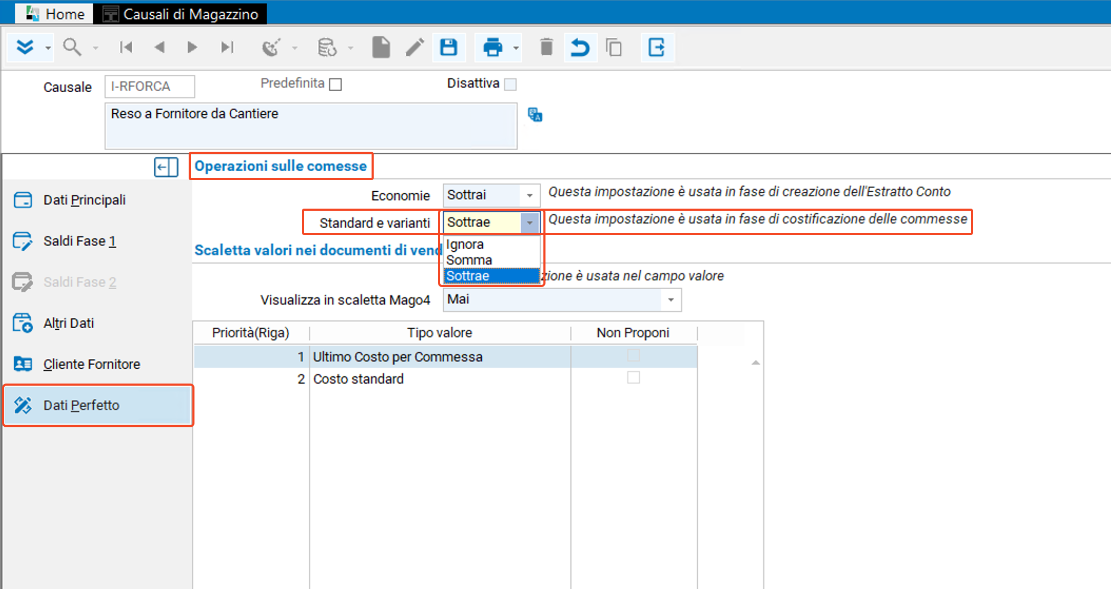Click the copy document icon
This screenshot has width=1111, height=589.
click(614, 47)
